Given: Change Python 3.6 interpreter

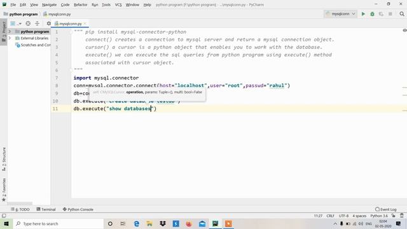Looking at the screenshot, I should [379, 216].
